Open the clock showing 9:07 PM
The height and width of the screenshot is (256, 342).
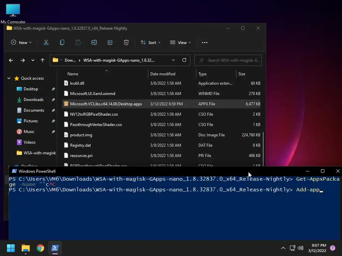click(317, 248)
